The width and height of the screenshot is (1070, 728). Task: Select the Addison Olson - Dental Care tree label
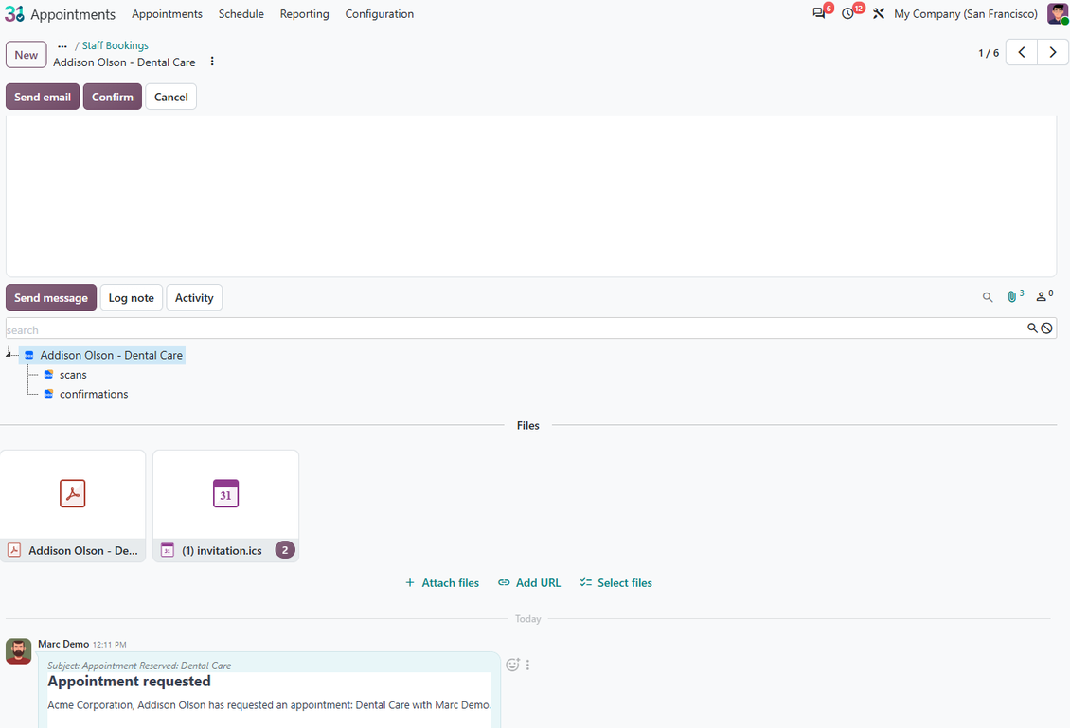[111, 355]
